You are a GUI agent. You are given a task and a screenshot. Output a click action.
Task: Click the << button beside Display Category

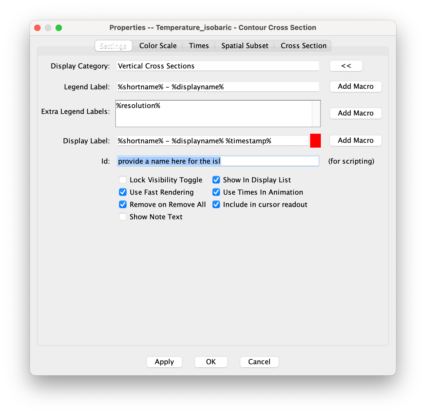(x=346, y=66)
